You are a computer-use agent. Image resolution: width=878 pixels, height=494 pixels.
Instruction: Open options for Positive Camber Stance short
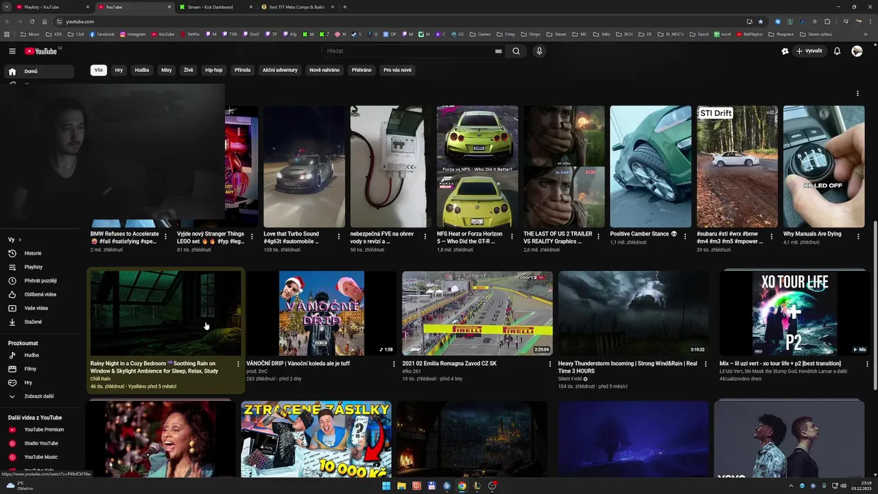click(685, 237)
